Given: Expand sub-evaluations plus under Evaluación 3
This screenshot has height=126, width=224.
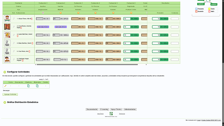Looking at the screenshot, I should point(78,13).
